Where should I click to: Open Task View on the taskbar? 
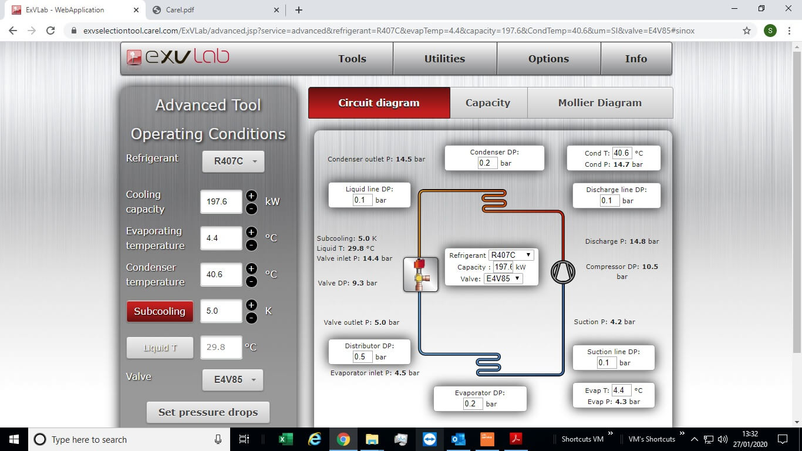click(245, 439)
